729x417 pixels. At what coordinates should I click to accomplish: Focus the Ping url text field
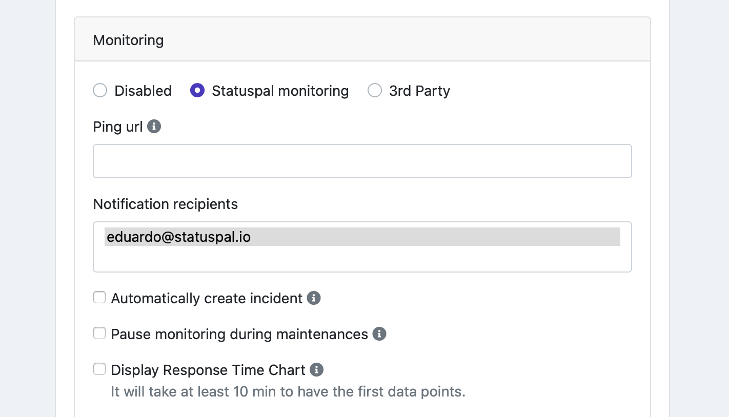click(362, 161)
